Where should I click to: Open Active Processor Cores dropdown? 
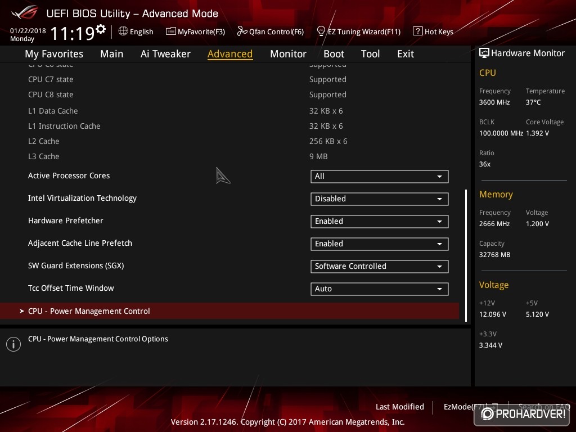(x=380, y=176)
